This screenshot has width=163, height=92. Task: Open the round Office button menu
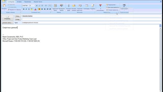(x=4, y=1)
